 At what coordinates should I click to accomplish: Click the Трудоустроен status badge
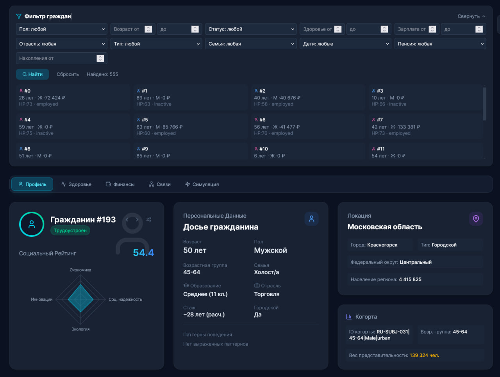[70, 230]
